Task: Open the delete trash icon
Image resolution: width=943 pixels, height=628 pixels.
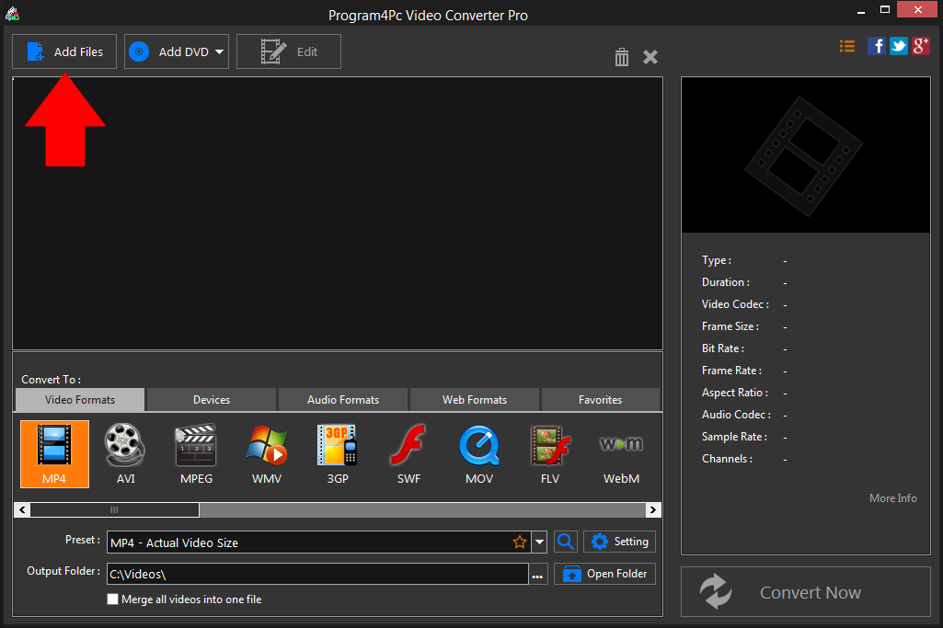Action: pyautogui.click(x=621, y=56)
